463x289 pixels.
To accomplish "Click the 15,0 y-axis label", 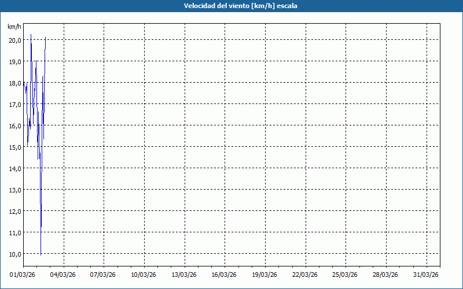I will click(x=14, y=147).
